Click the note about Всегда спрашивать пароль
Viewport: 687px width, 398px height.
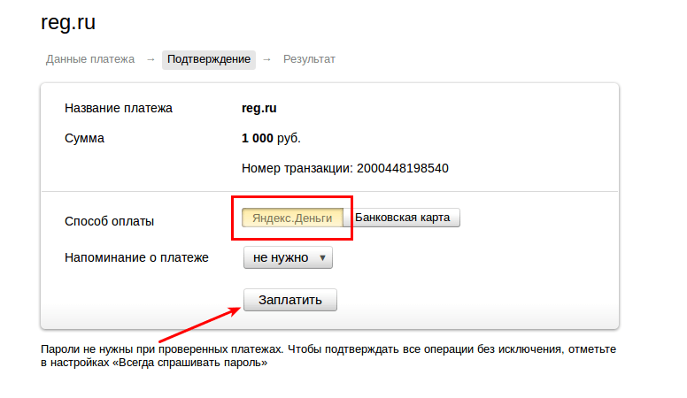[x=328, y=356]
